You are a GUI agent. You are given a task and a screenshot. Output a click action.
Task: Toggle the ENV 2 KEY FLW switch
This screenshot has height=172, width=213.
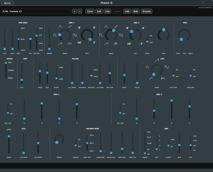coord(120,109)
